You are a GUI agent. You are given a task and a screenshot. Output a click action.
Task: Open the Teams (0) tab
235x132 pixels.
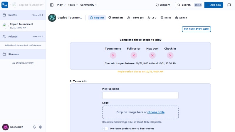tap(135, 18)
